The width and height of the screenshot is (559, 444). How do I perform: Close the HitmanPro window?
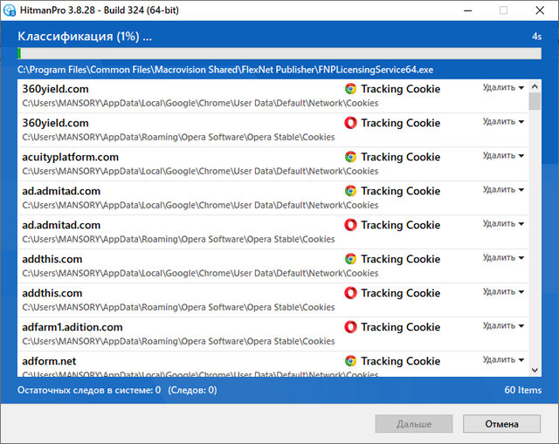[x=537, y=10]
